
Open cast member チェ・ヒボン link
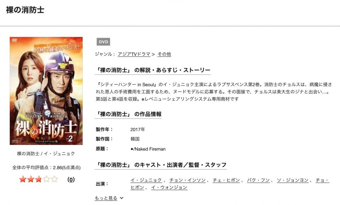pyautogui.click(x=226, y=180)
